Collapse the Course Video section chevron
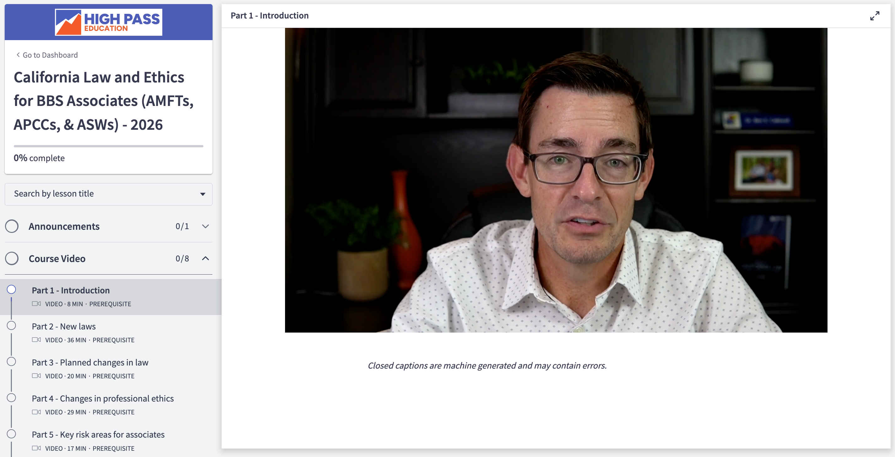This screenshot has height=457, width=895. 205,259
